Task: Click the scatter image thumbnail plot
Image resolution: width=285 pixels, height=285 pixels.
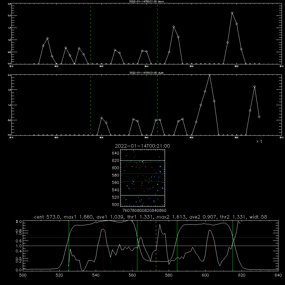Action: [x=142, y=178]
